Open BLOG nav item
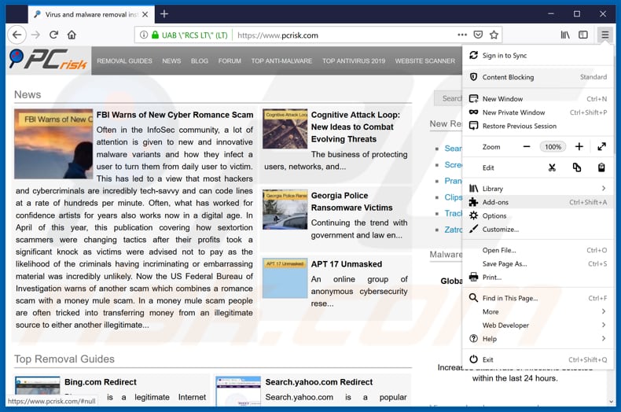The height and width of the screenshot is (412, 621). (x=199, y=61)
